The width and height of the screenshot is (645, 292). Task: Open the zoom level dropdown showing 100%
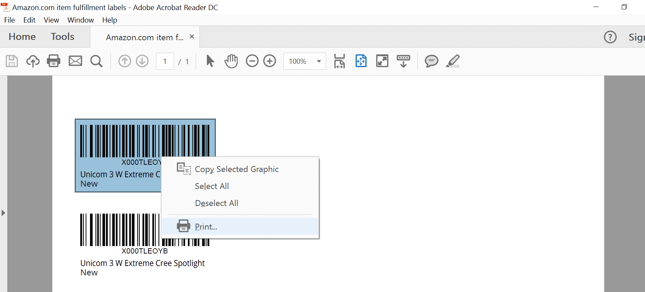305,61
